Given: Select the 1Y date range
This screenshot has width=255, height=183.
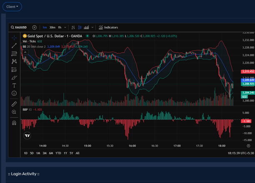Looking at the screenshot, I should click(65, 153).
